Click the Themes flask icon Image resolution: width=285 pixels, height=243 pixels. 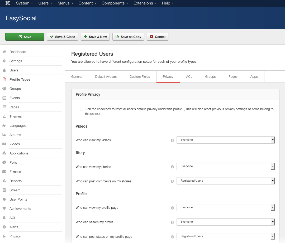[x=4, y=116]
